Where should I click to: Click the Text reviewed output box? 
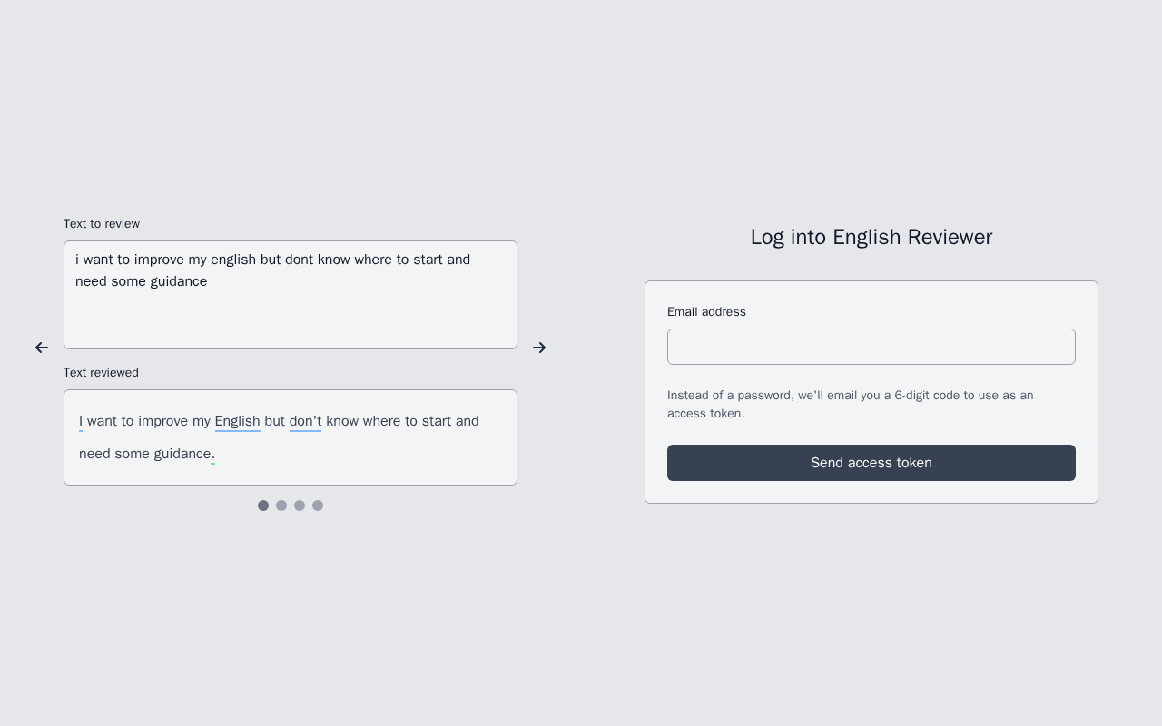click(290, 437)
